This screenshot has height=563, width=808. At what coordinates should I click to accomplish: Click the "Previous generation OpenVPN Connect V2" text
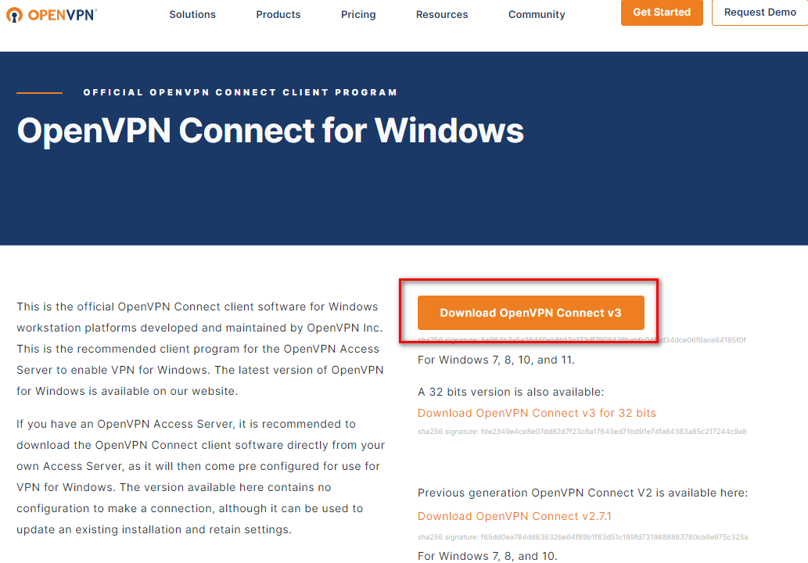pos(583,493)
